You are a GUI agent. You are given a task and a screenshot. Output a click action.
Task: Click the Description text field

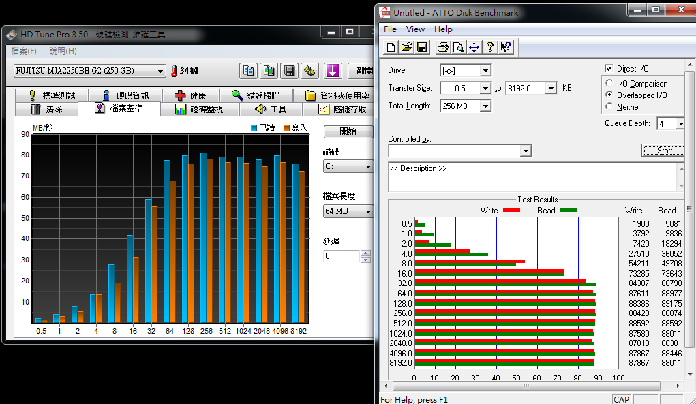pos(532,177)
